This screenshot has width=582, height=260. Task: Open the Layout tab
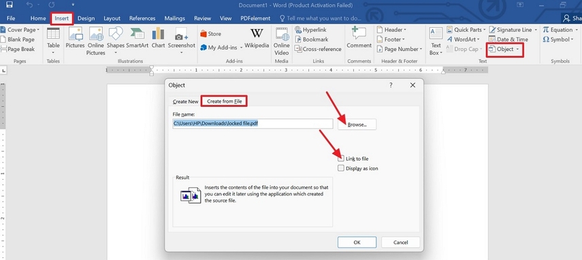[x=112, y=18]
